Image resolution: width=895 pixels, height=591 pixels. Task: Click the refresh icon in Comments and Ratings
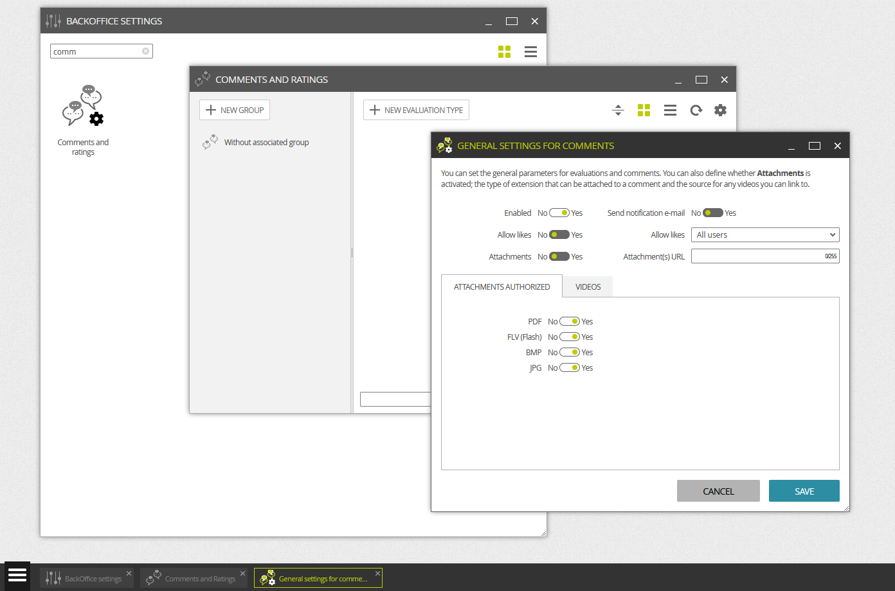[696, 110]
